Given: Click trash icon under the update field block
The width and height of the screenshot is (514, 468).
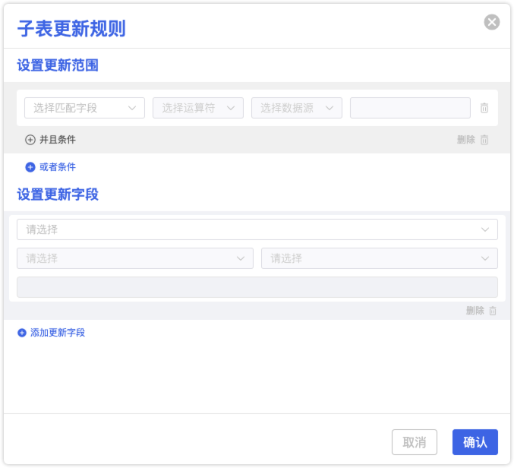Looking at the screenshot, I should click(493, 311).
